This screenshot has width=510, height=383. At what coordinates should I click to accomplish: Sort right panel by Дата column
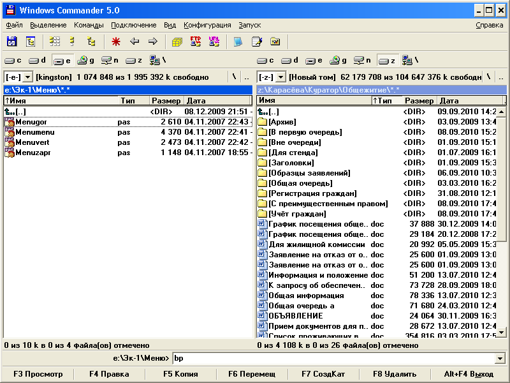point(469,101)
